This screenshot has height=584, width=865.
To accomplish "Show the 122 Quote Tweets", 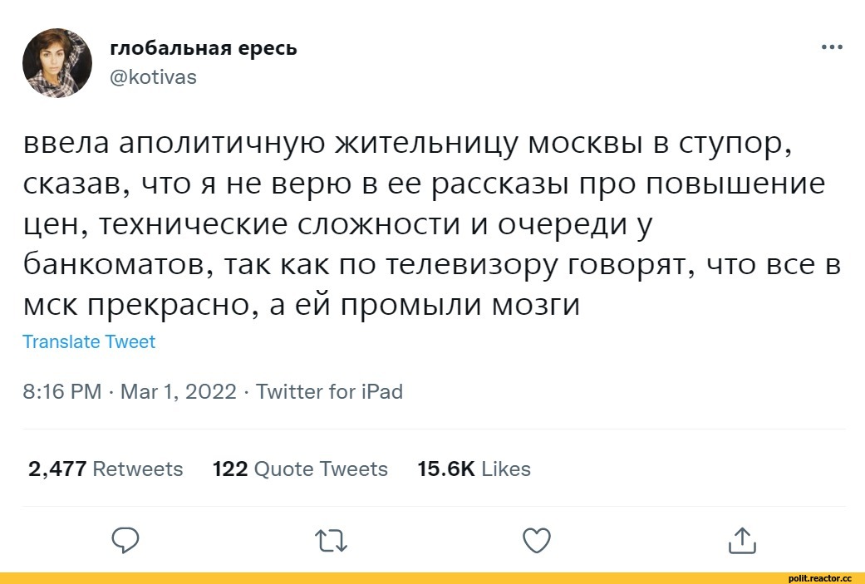I will click(300, 469).
